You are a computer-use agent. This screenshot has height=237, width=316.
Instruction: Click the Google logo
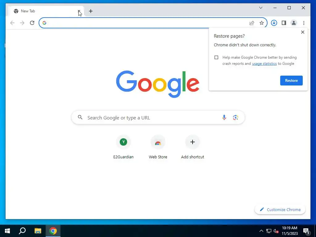[158, 84]
